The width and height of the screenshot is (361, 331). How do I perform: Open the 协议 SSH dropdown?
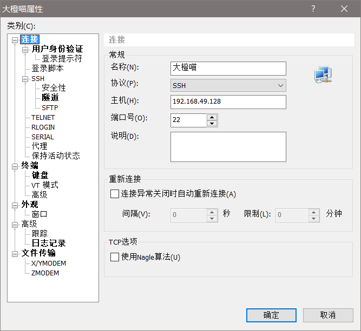[x=228, y=85]
